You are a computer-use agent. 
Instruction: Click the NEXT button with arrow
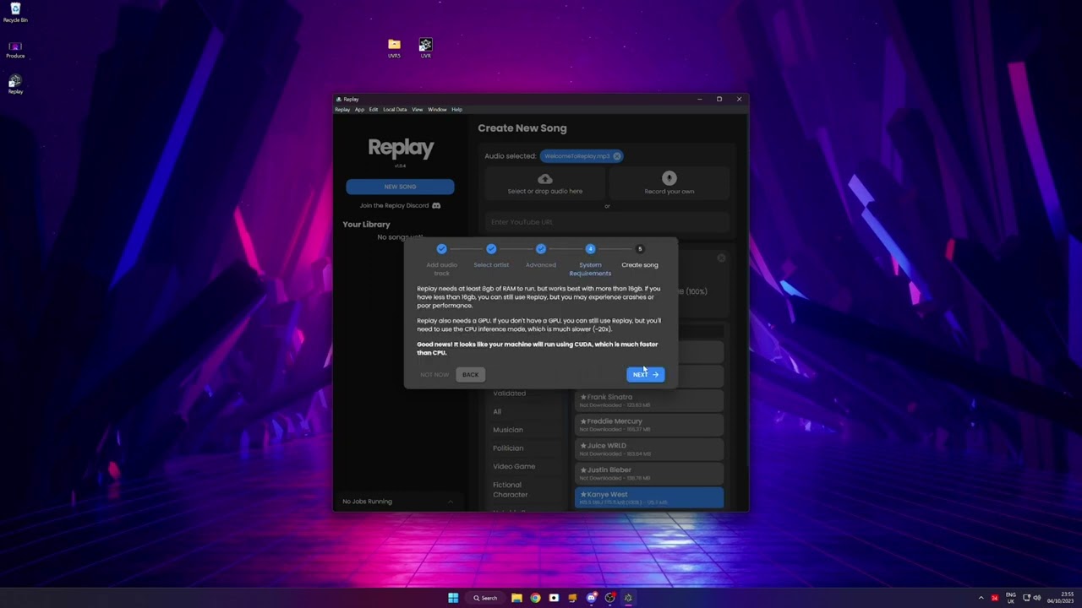coord(646,375)
